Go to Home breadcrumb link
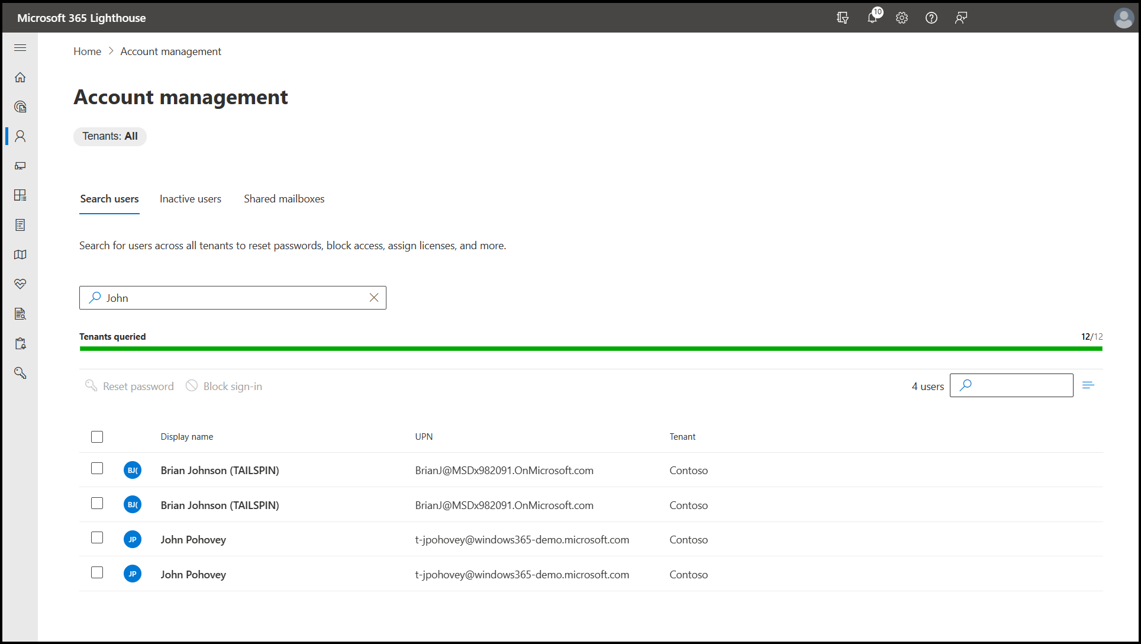This screenshot has height=644, width=1141. point(87,51)
